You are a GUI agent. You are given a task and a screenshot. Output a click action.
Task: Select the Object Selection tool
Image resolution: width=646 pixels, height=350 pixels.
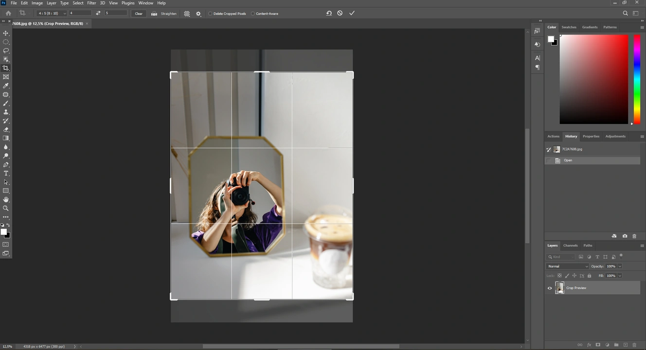6,59
